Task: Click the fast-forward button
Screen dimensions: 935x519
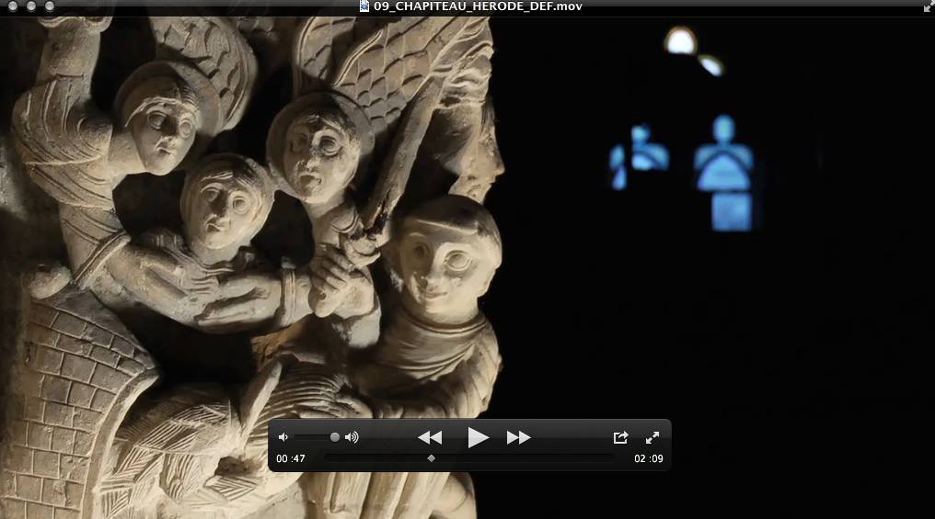Action: (x=518, y=438)
